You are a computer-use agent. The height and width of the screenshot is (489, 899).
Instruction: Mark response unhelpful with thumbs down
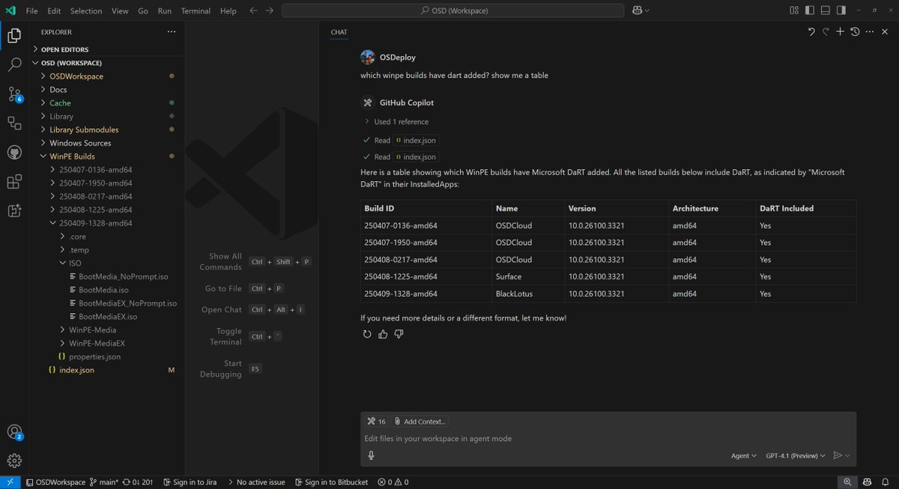399,334
